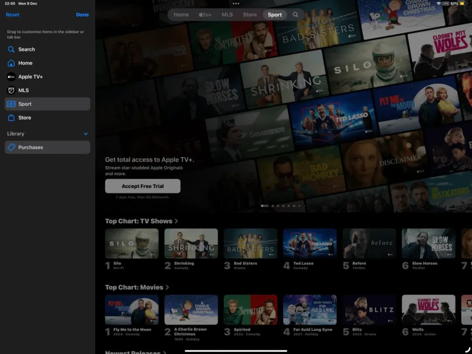Click 'Get total access to Apple TV+.' headline
The height and width of the screenshot is (354, 472).
[149, 160]
